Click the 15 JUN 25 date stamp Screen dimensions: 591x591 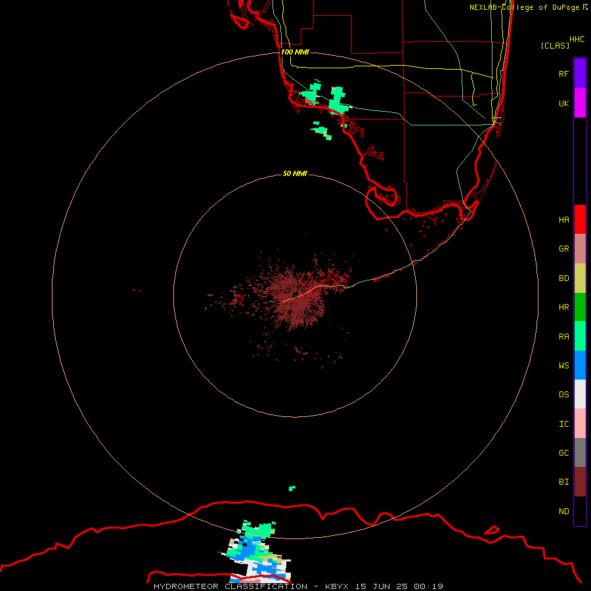click(x=382, y=586)
